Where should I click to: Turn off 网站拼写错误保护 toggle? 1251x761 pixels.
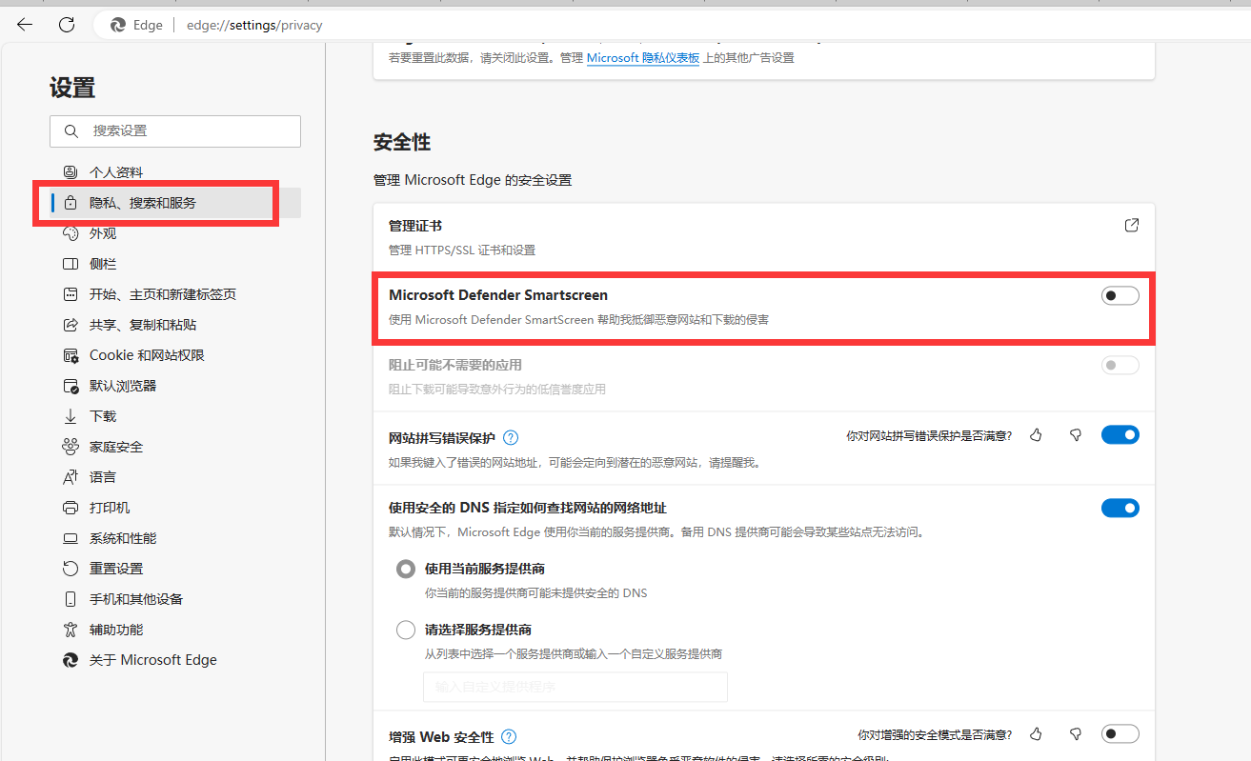pos(1120,435)
